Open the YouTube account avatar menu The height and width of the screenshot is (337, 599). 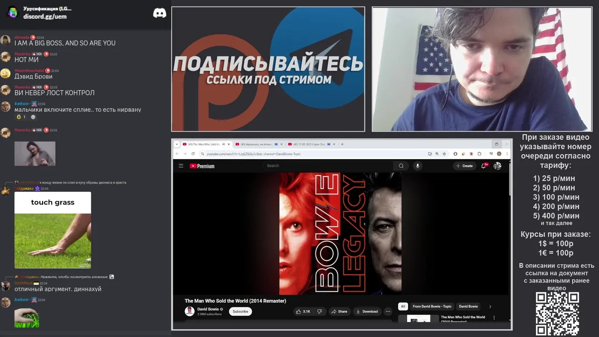(x=497, y=166)
